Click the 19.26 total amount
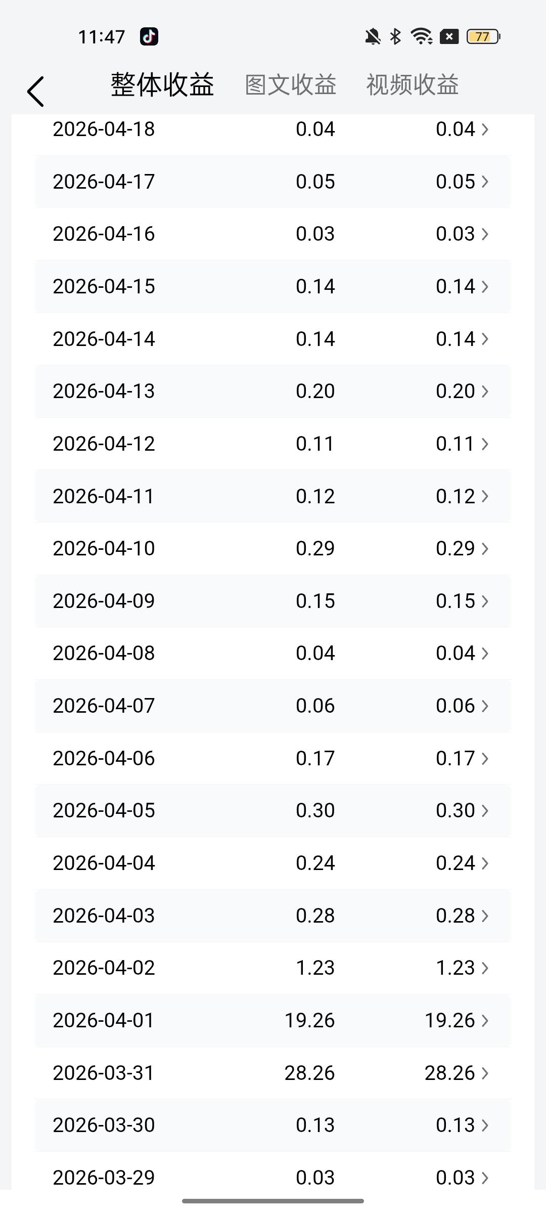Screen dimensions: 546x1214 pyautogui.click(x=309, y=1020)
